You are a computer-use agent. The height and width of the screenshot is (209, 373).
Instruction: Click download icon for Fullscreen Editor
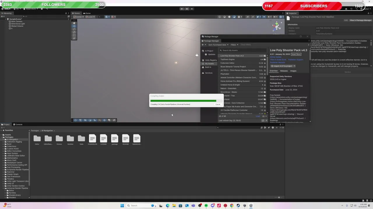(x=265, y=63)
